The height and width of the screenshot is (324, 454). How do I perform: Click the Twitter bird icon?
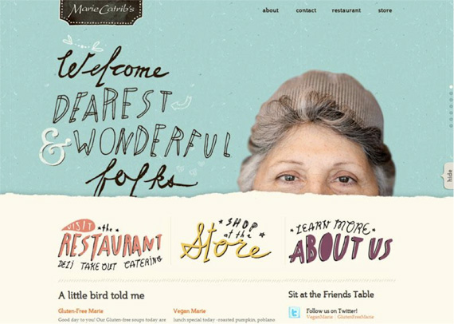295,313
